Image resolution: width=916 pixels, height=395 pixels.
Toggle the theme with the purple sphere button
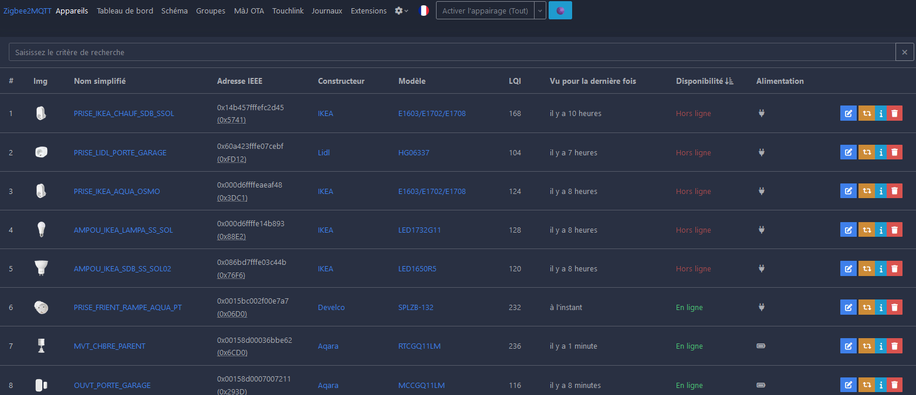coord(560,11)
